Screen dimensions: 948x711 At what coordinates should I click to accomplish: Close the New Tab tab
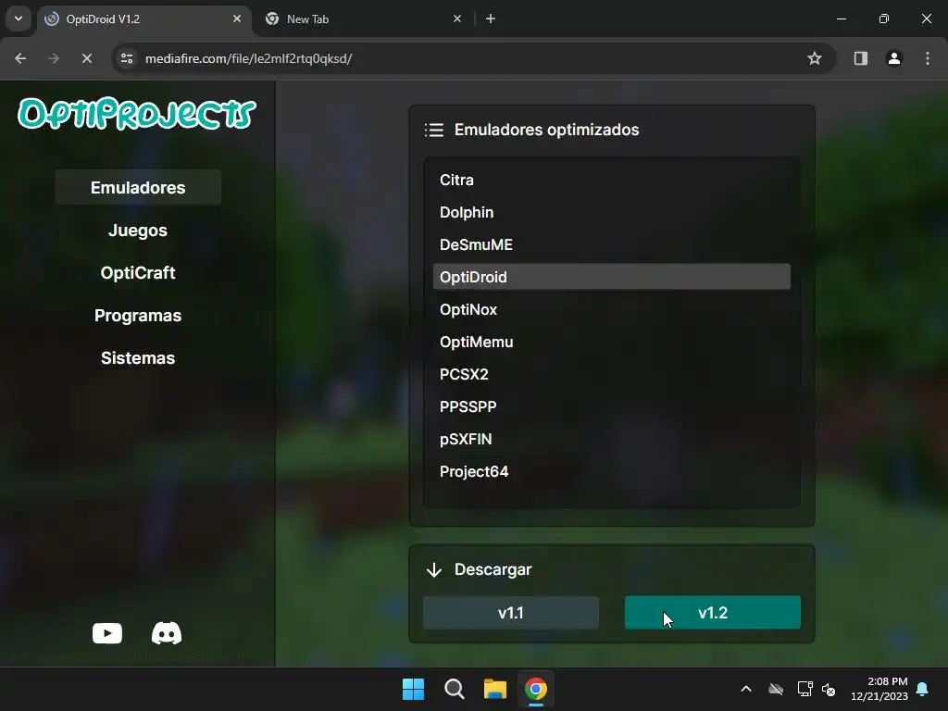[457, 19]
